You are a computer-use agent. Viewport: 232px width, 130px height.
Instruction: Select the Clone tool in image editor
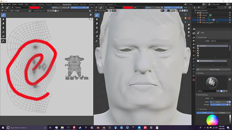pyautogui.click(x=3, y=28)
